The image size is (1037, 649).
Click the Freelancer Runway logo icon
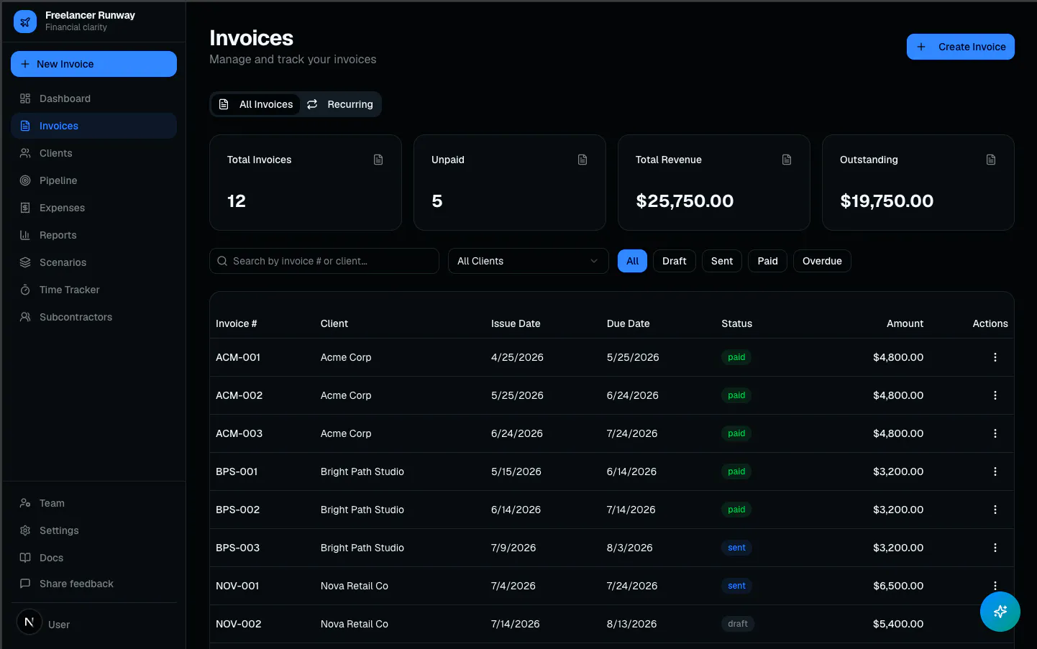(25, 22)
